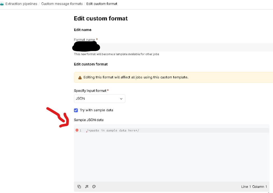Click the app logo icon beside Extraction pipelines
This screenshot has height=193, width=273.
(x=2, y=4)
